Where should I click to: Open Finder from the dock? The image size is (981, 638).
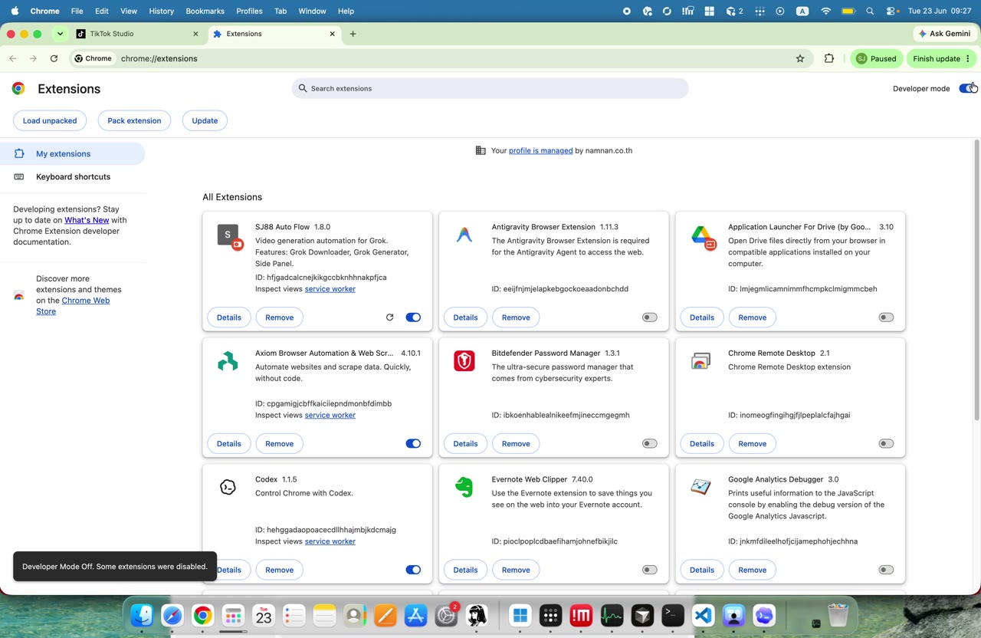[x=142, y=615]
